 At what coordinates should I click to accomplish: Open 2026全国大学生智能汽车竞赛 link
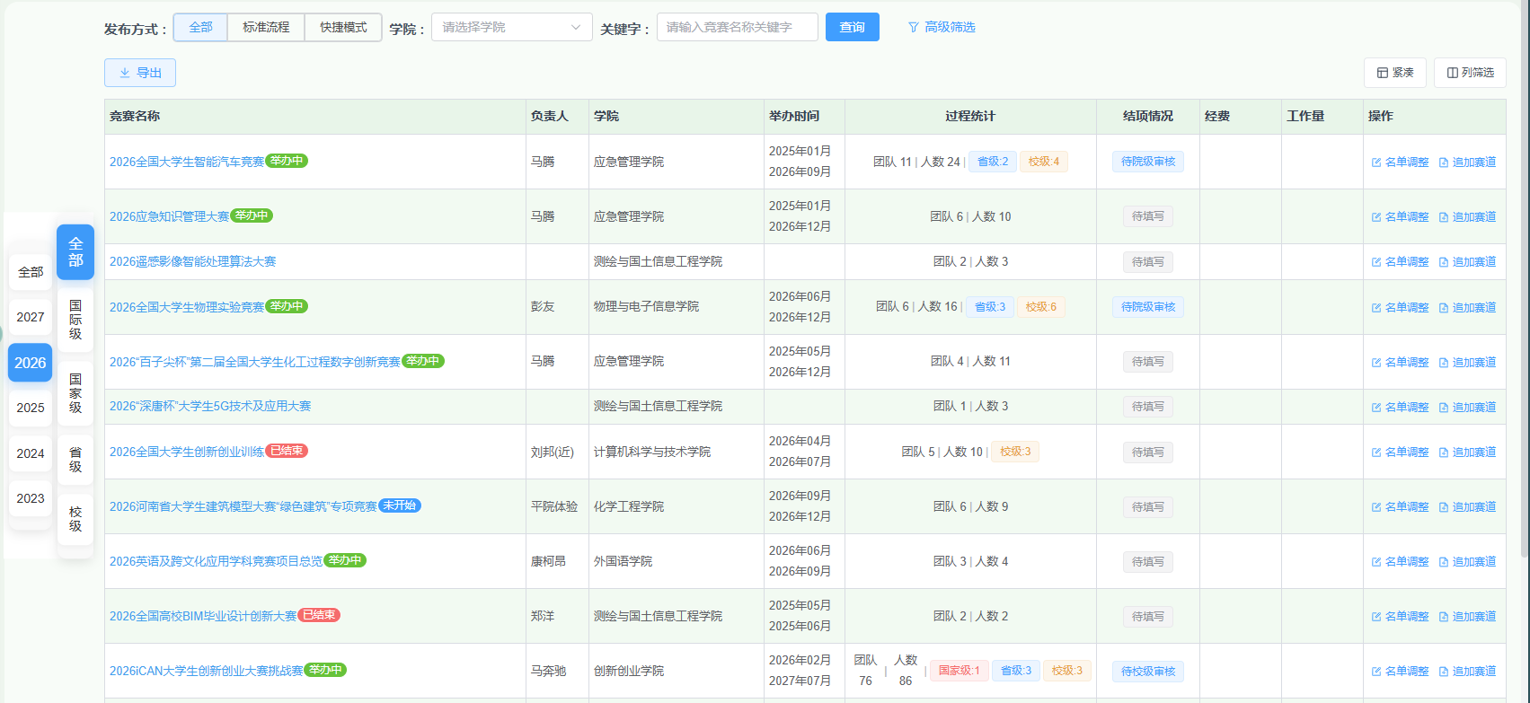coord(187,162)
